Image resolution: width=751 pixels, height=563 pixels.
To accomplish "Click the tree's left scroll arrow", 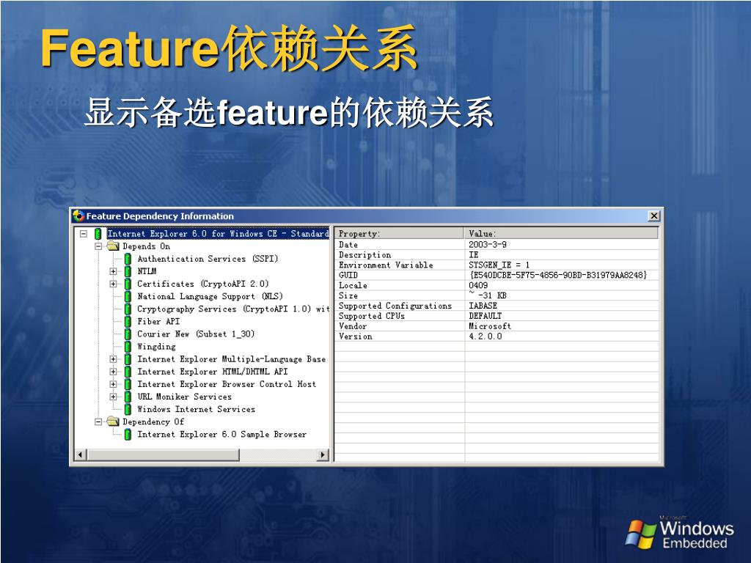I will tap(81, 455).
